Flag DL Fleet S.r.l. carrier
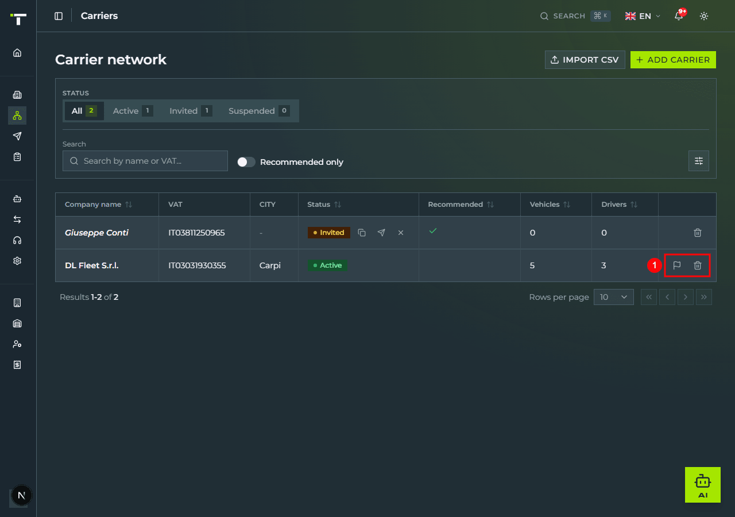 coord(677,265)
